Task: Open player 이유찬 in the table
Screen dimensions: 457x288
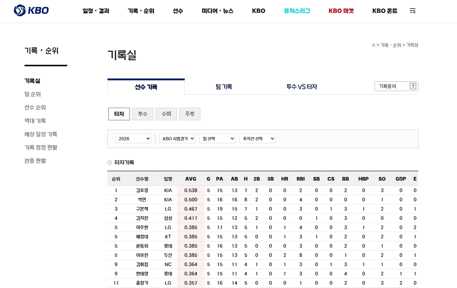Action: pos(142,255)
